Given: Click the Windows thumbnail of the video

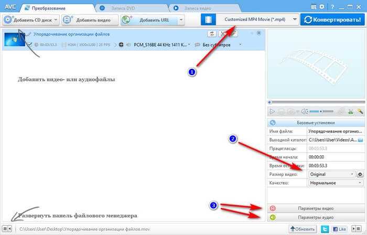Looking at the screenshot, I should click(15, 39).
